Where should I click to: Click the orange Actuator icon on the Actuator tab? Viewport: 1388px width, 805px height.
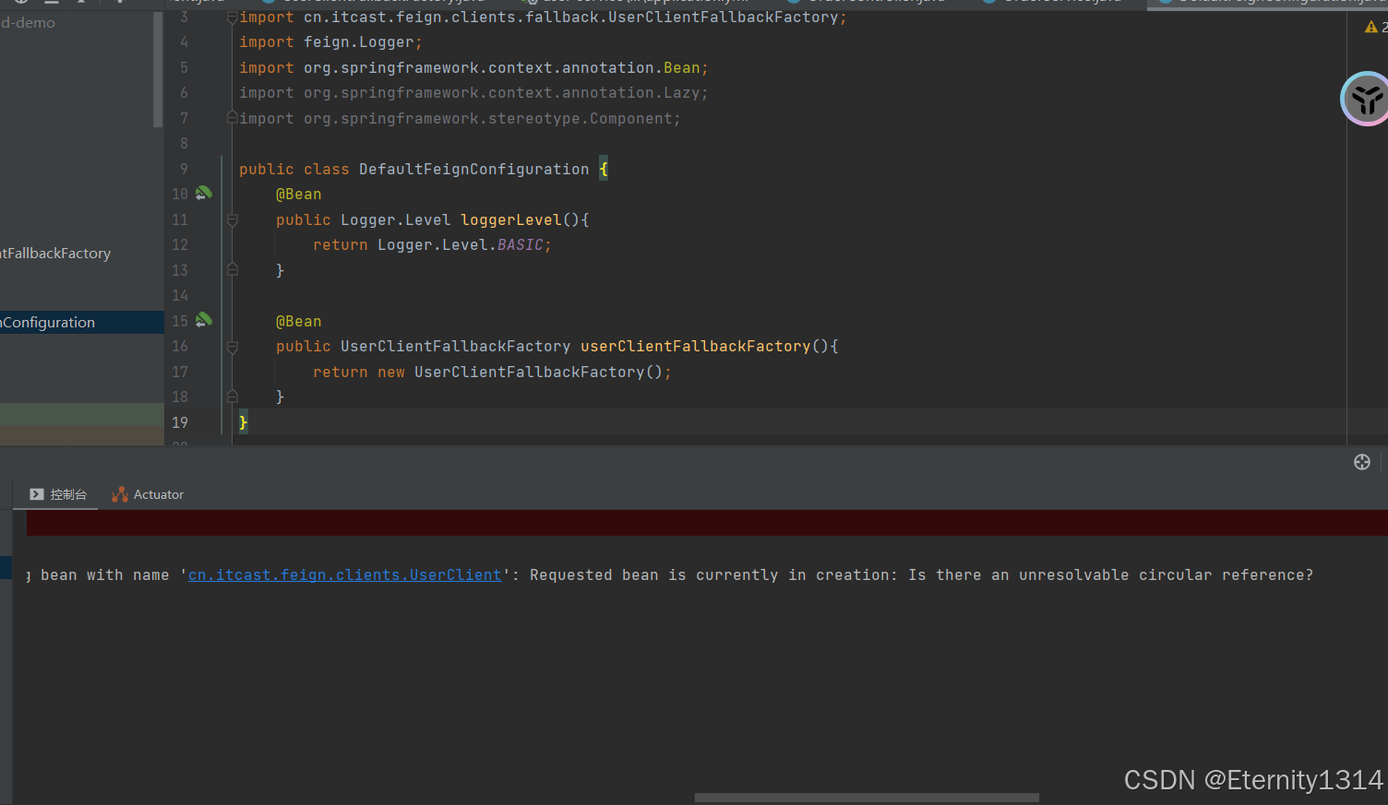(119, 494)
